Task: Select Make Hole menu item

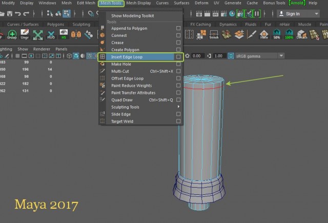Action: point(121,64)
